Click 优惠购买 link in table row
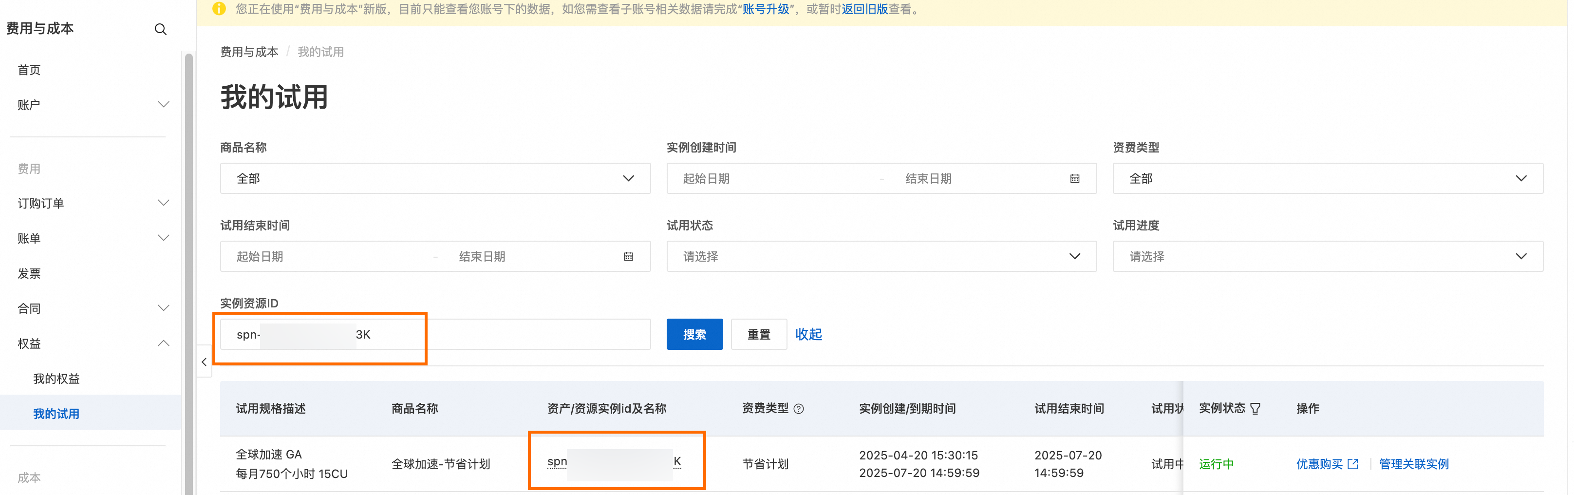The image size is (1574, 495). [x=1319, y=464]
